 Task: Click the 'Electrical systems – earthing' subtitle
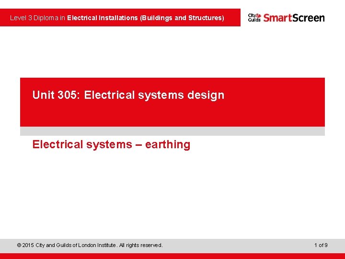point(111,145)
